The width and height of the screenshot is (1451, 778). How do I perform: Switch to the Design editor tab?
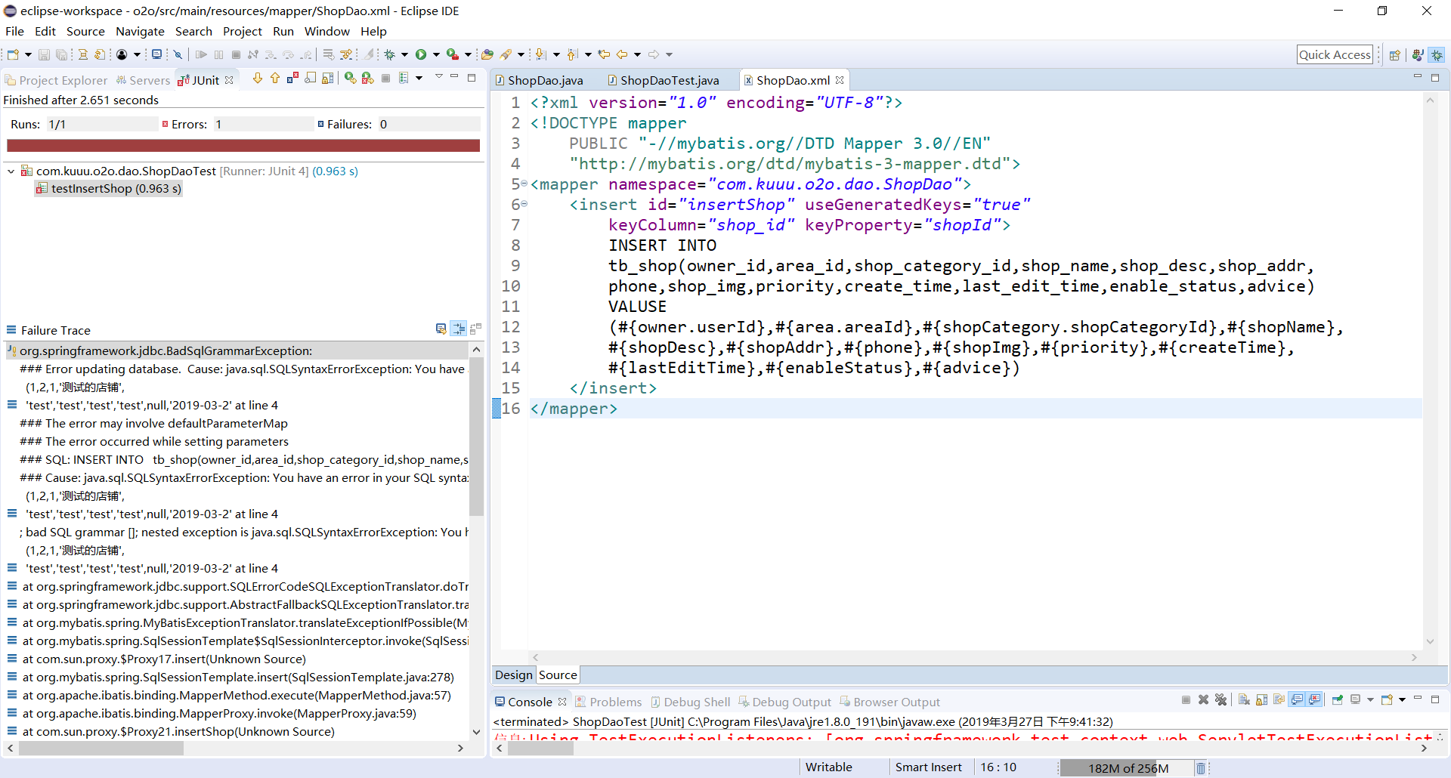513,675
